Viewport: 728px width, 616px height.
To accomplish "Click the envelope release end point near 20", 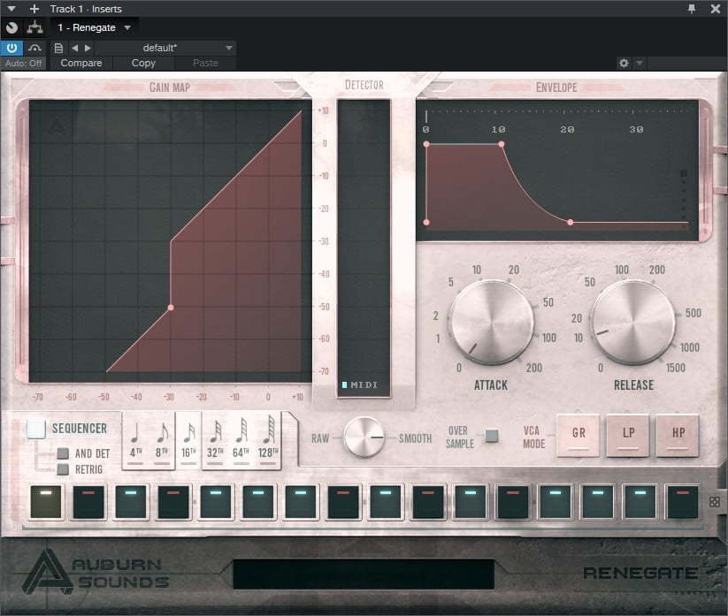I will coord(571,223).
